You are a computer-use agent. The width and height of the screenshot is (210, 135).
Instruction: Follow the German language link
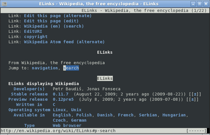coord(79,120)
